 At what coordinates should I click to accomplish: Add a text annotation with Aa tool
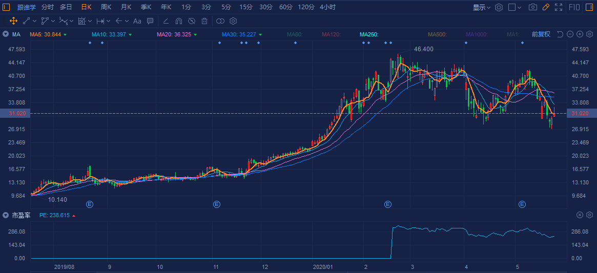click(137, 21)
